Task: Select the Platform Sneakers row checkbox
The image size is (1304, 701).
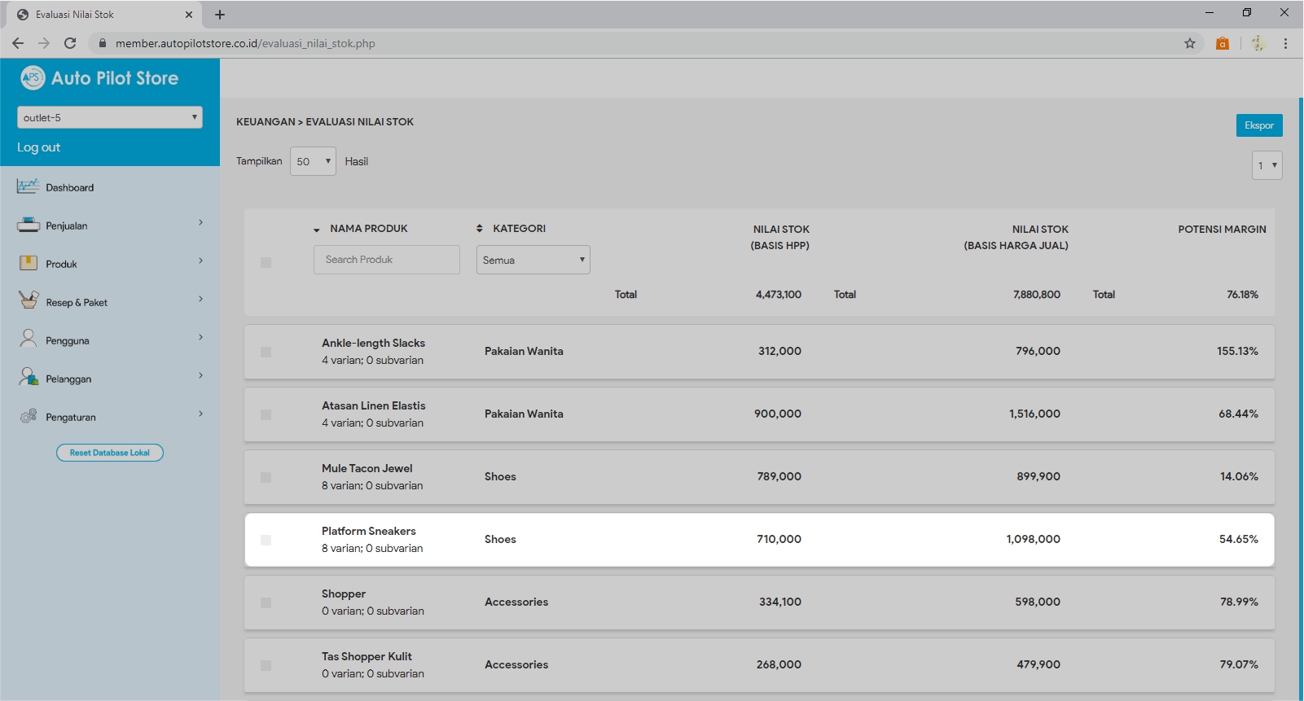Action: tap(266, 540)
